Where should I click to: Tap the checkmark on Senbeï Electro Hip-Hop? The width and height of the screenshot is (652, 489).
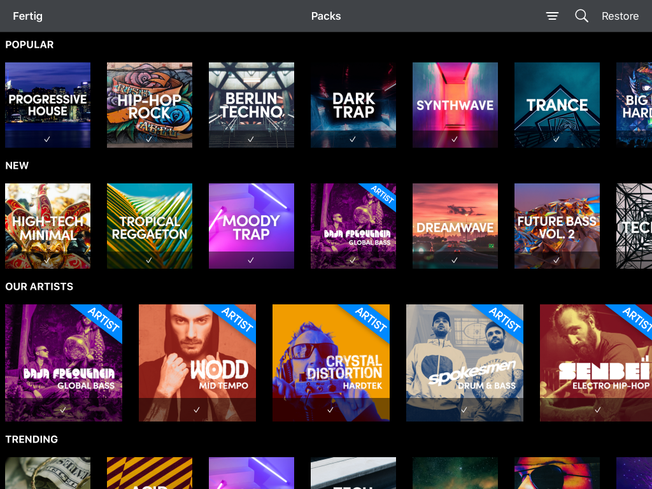click(598, 410)
